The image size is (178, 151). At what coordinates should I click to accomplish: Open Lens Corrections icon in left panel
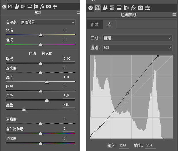pyautogui.click(x=36, y=7)
